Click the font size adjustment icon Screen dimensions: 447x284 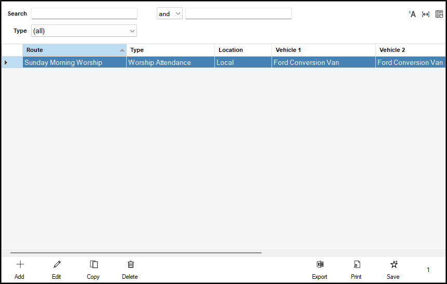[413, 14]
